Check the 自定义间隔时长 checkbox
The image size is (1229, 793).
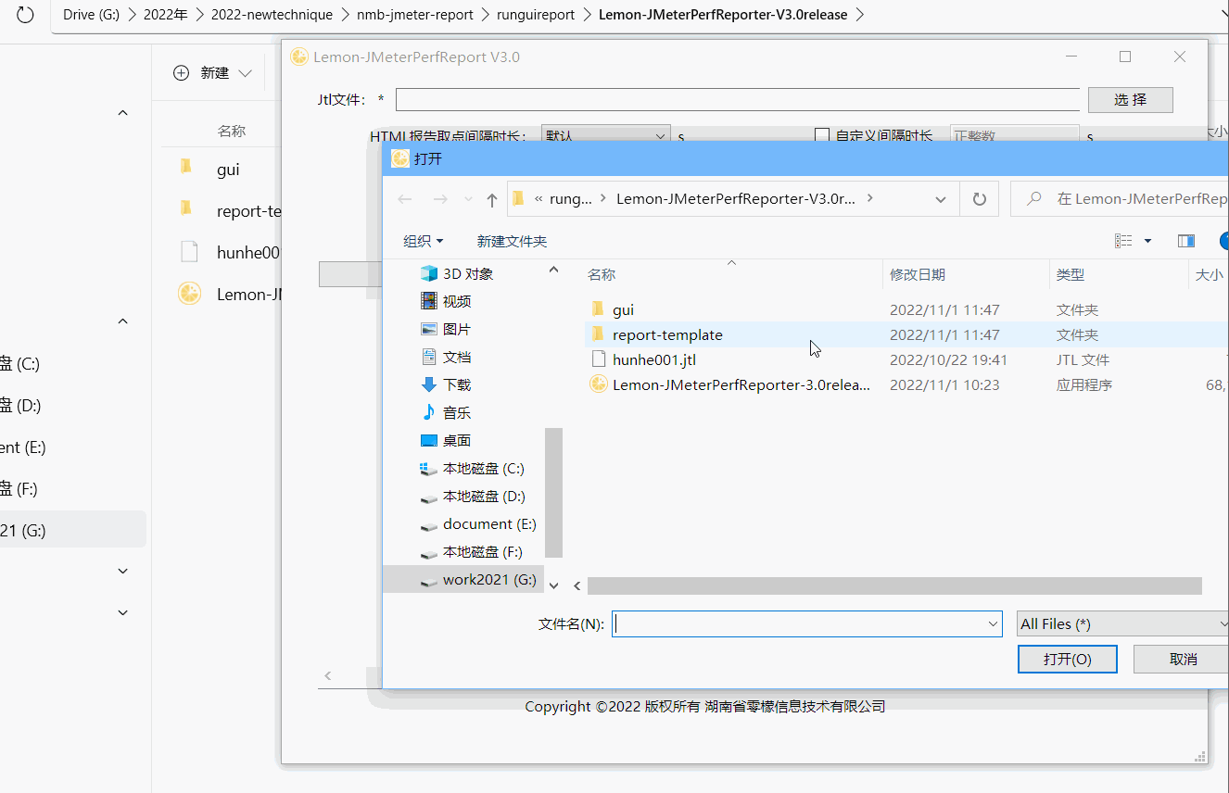point(821,135)
